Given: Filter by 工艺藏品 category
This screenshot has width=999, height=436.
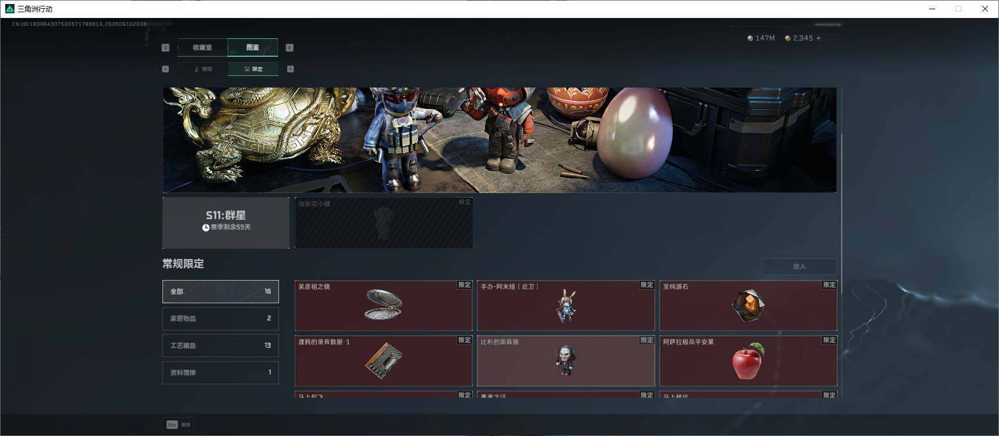Looking at the screenshot, I should pyautogui.click(x=220, y=346).
